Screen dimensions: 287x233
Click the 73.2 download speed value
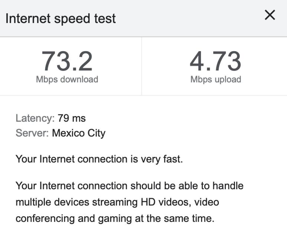coord(67,61)
